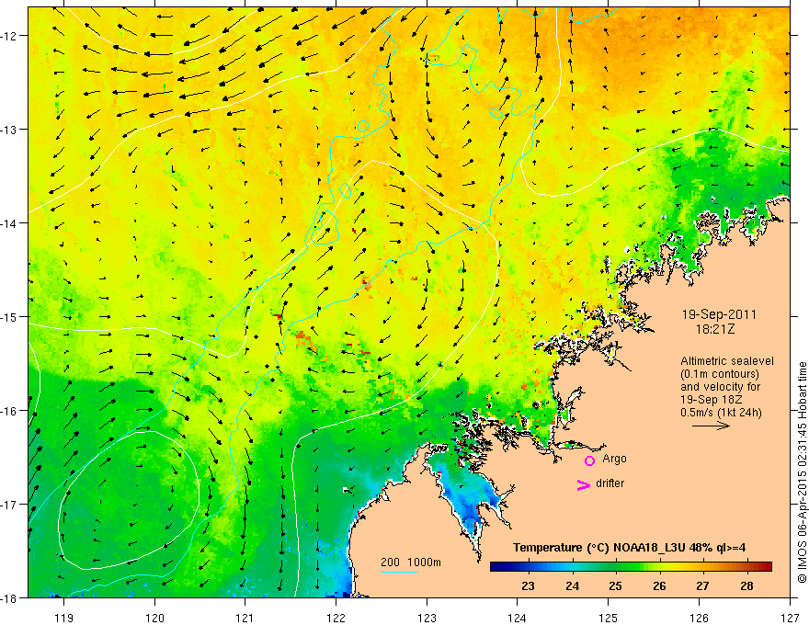The height and width of the screenshot is (625, 809).
Task: Click the cyan 200 1000m isobath legend line
Action: tap(399, 572)
